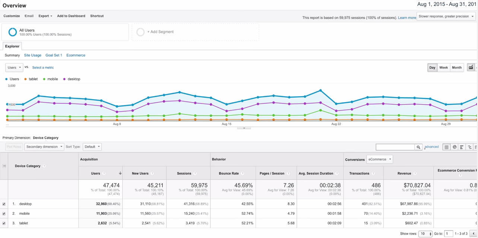The width and height of the screenshot is (478, 238).
Task: Switch to the Ecommerce sub-tab
Action: (x=76, y=55)
